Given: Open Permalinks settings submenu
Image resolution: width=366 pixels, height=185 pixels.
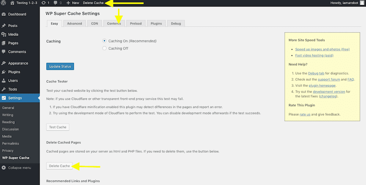Looking at the screenshot, I should (x=11, y=144).
